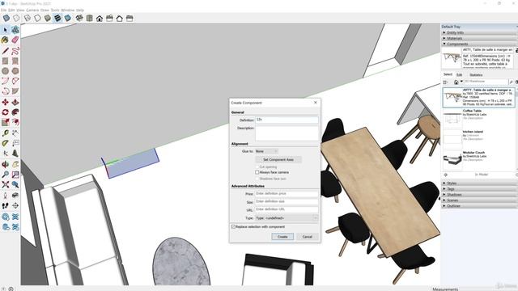Screen dimensions: 518x291
Task: Choose the Circle drawing tool
Action: 5,71
